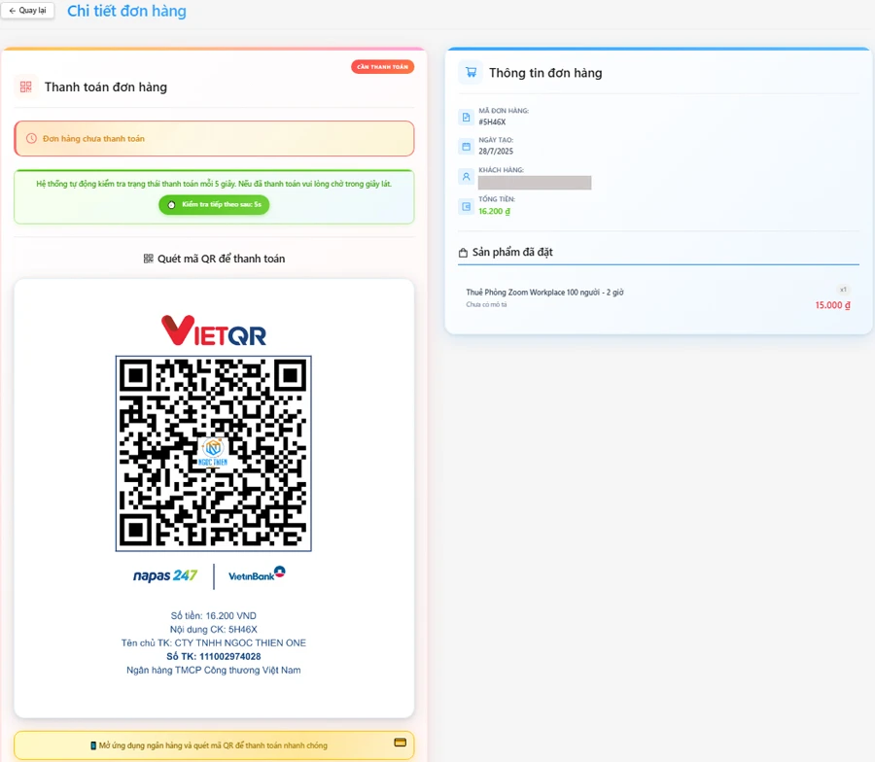
Task: Click the Ngoc Thien logo inside the QR code
Action: [x=213, y=452]
